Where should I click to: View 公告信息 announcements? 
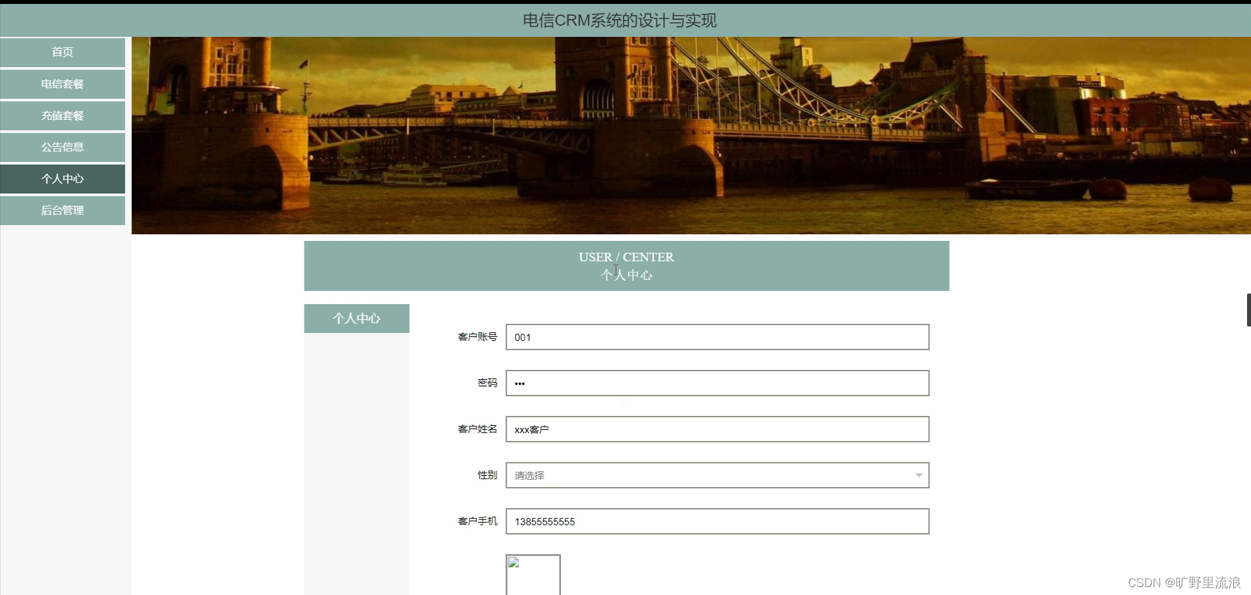click(x=62, y=147)
